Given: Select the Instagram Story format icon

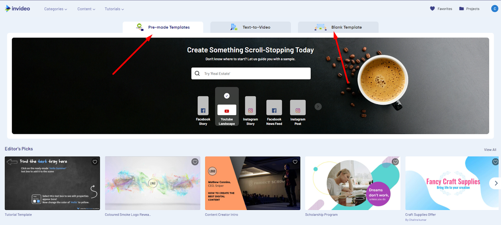Looking at the screenshot, I should click(x=250, y=106).
